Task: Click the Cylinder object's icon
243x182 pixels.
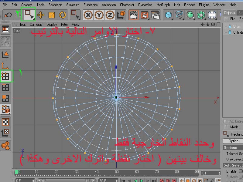Action: pos(230,32)
